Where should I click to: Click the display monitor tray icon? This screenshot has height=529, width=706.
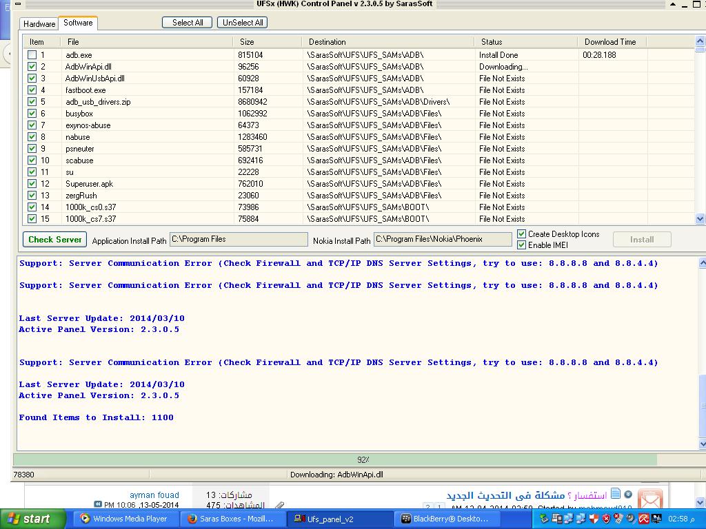click(656, 519)
